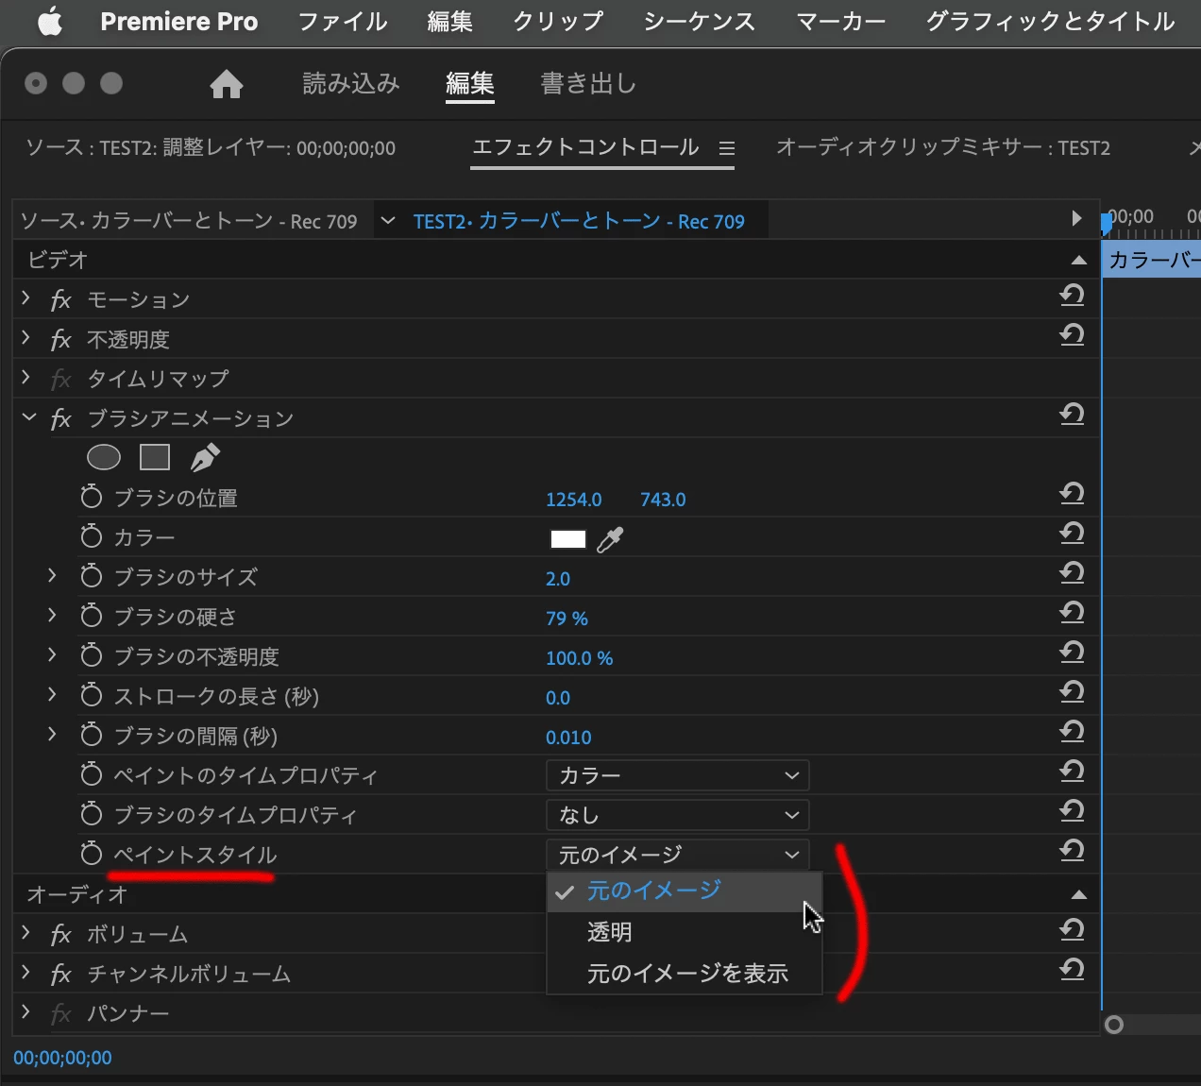This screenshot has width=1201, height=1086.
Task: Reset the ブラシアニメーション effect
Action: 1072,416
